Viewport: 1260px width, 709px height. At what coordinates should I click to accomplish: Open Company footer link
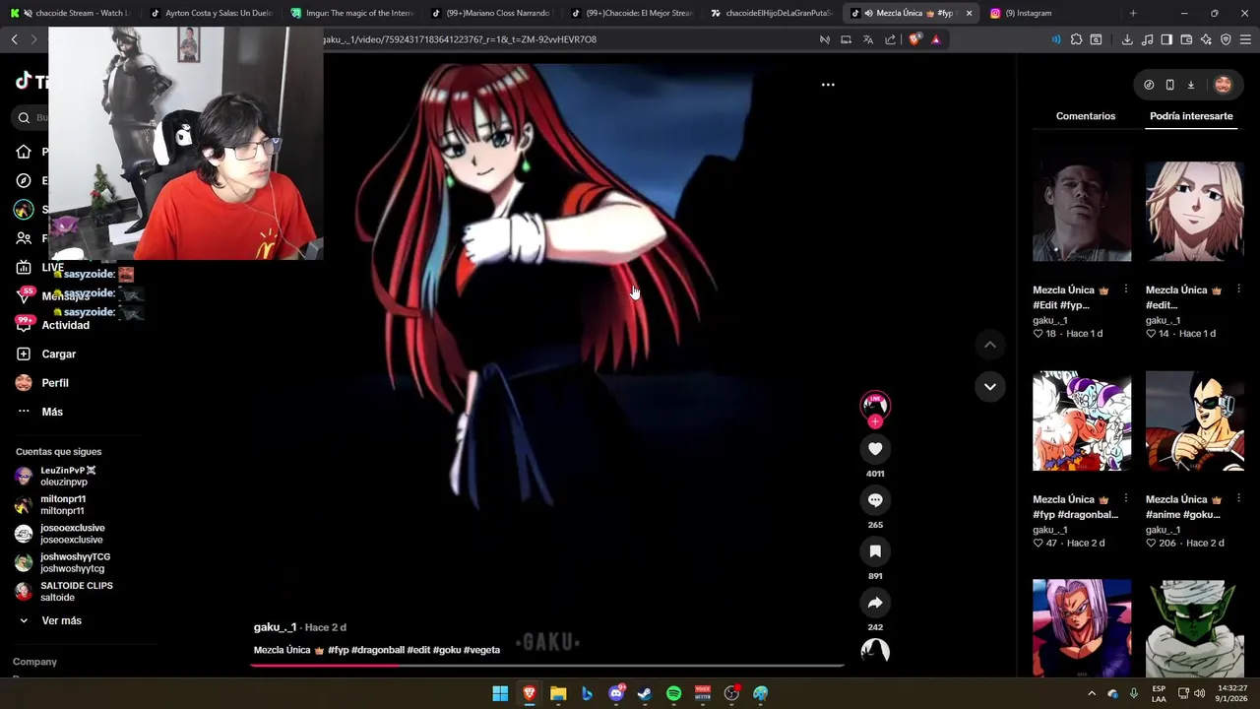click(x=34, y=662)
